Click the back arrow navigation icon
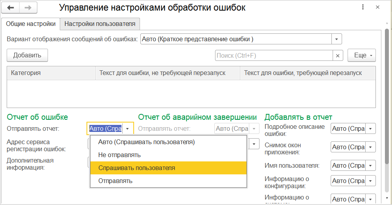The width and height of the screenshot is (392, 205). tap(11, 7)
